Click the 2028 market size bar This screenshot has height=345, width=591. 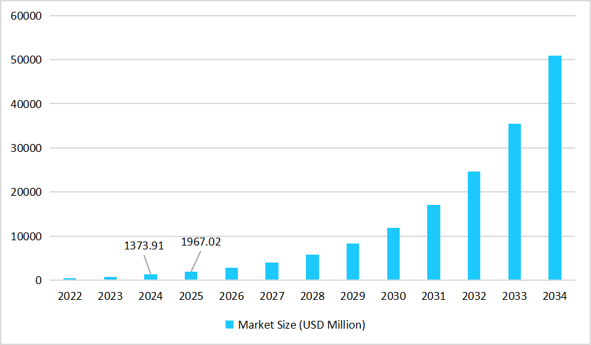coord(312,268)
